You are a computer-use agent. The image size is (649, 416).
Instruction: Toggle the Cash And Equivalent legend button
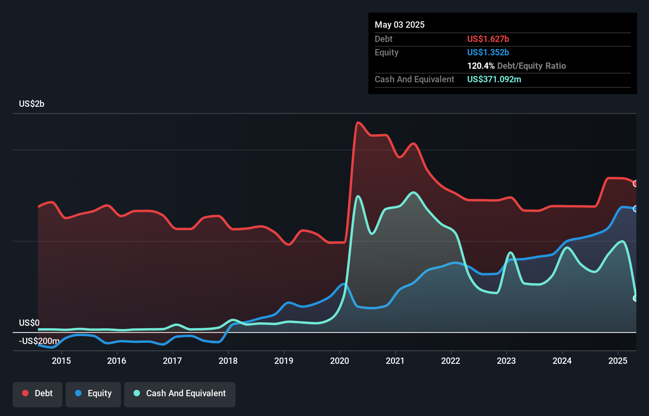coord(180,394)
